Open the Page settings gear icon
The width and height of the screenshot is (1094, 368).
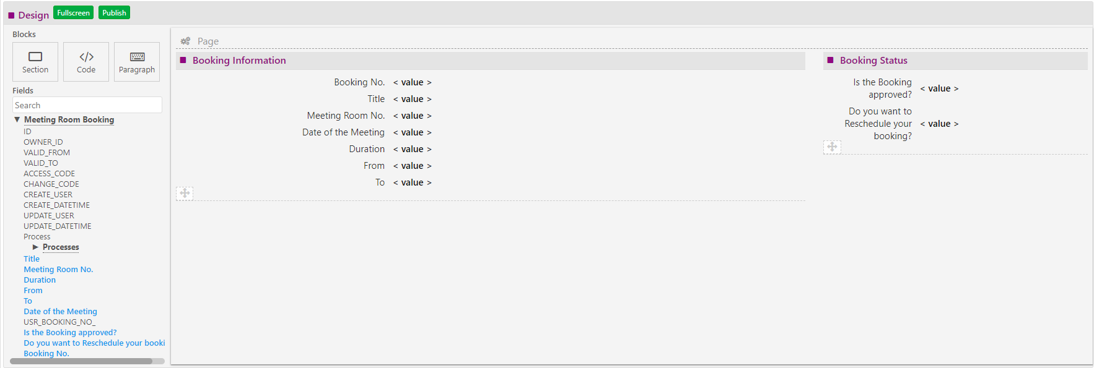click(x=185, y=41)
